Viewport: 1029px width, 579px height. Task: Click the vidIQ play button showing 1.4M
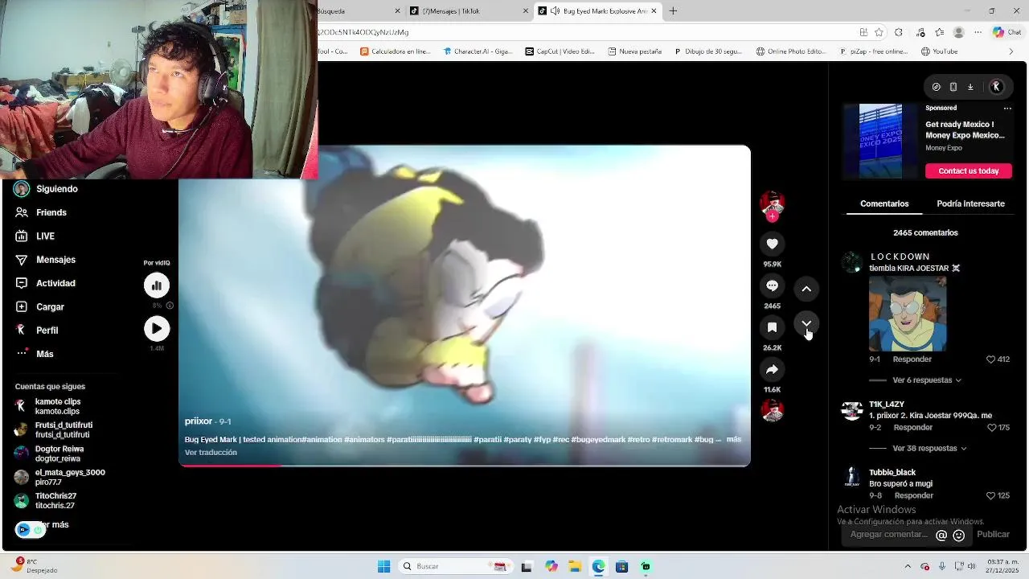(157, 328)
